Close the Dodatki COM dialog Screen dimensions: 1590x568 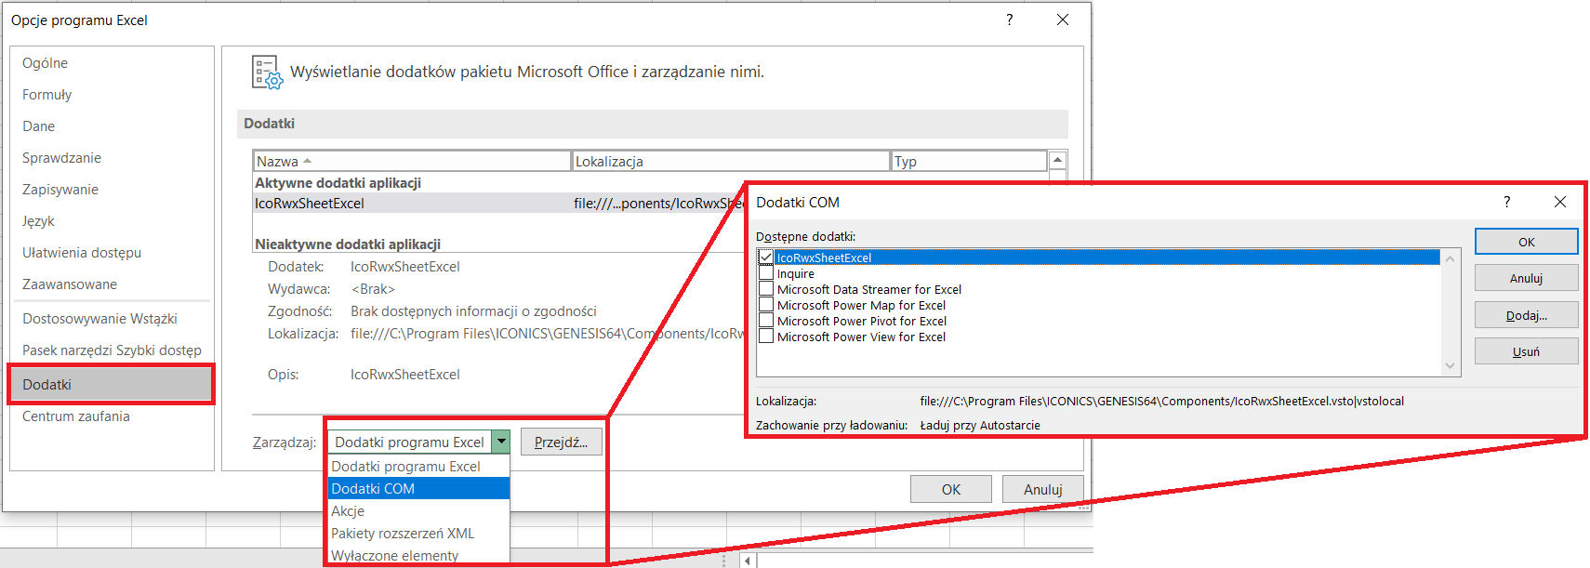[x=1560, y=202]
